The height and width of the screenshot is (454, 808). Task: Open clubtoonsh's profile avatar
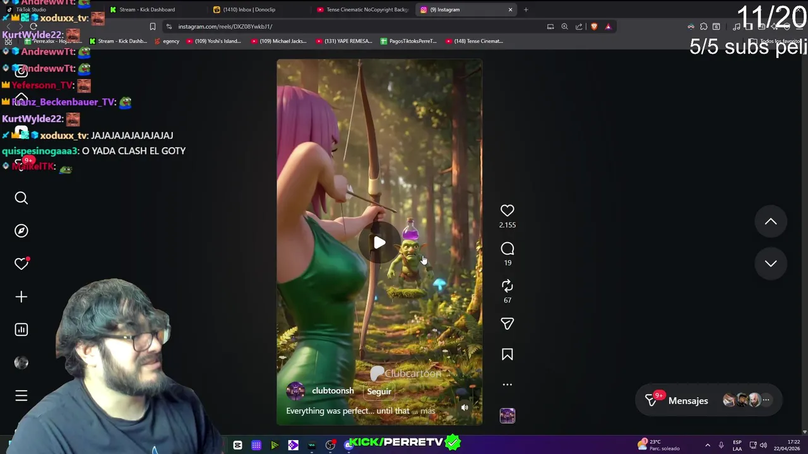point(295,391)
